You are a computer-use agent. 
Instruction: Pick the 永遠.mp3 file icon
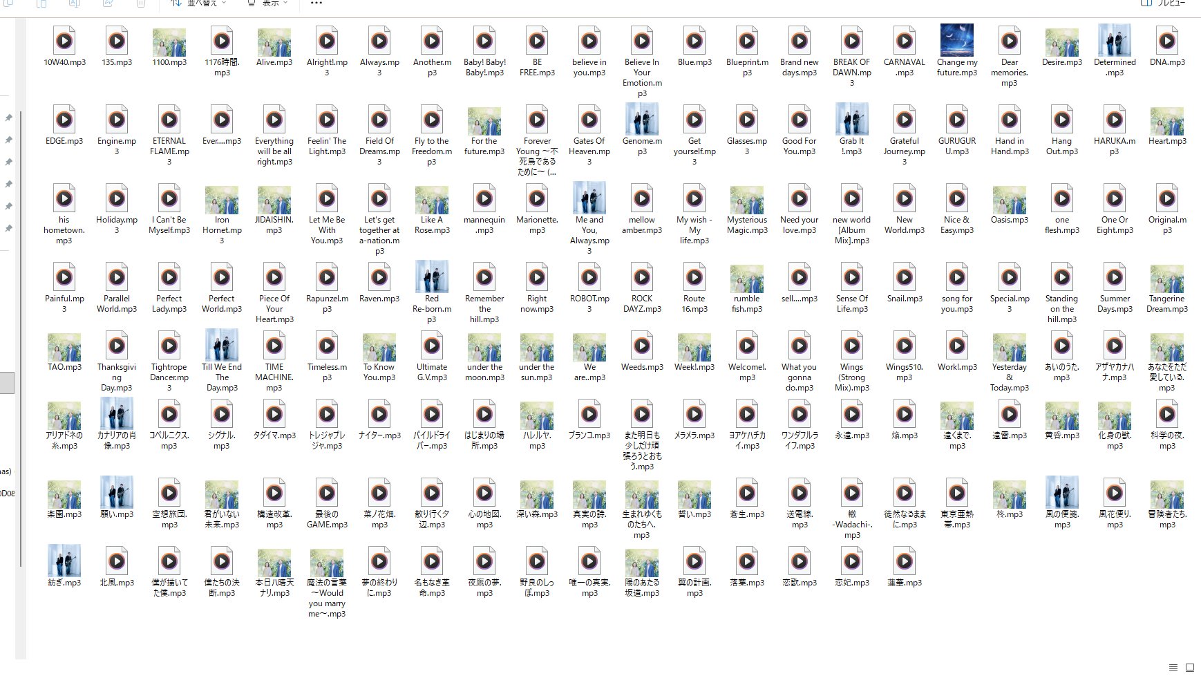click(852, 414)
